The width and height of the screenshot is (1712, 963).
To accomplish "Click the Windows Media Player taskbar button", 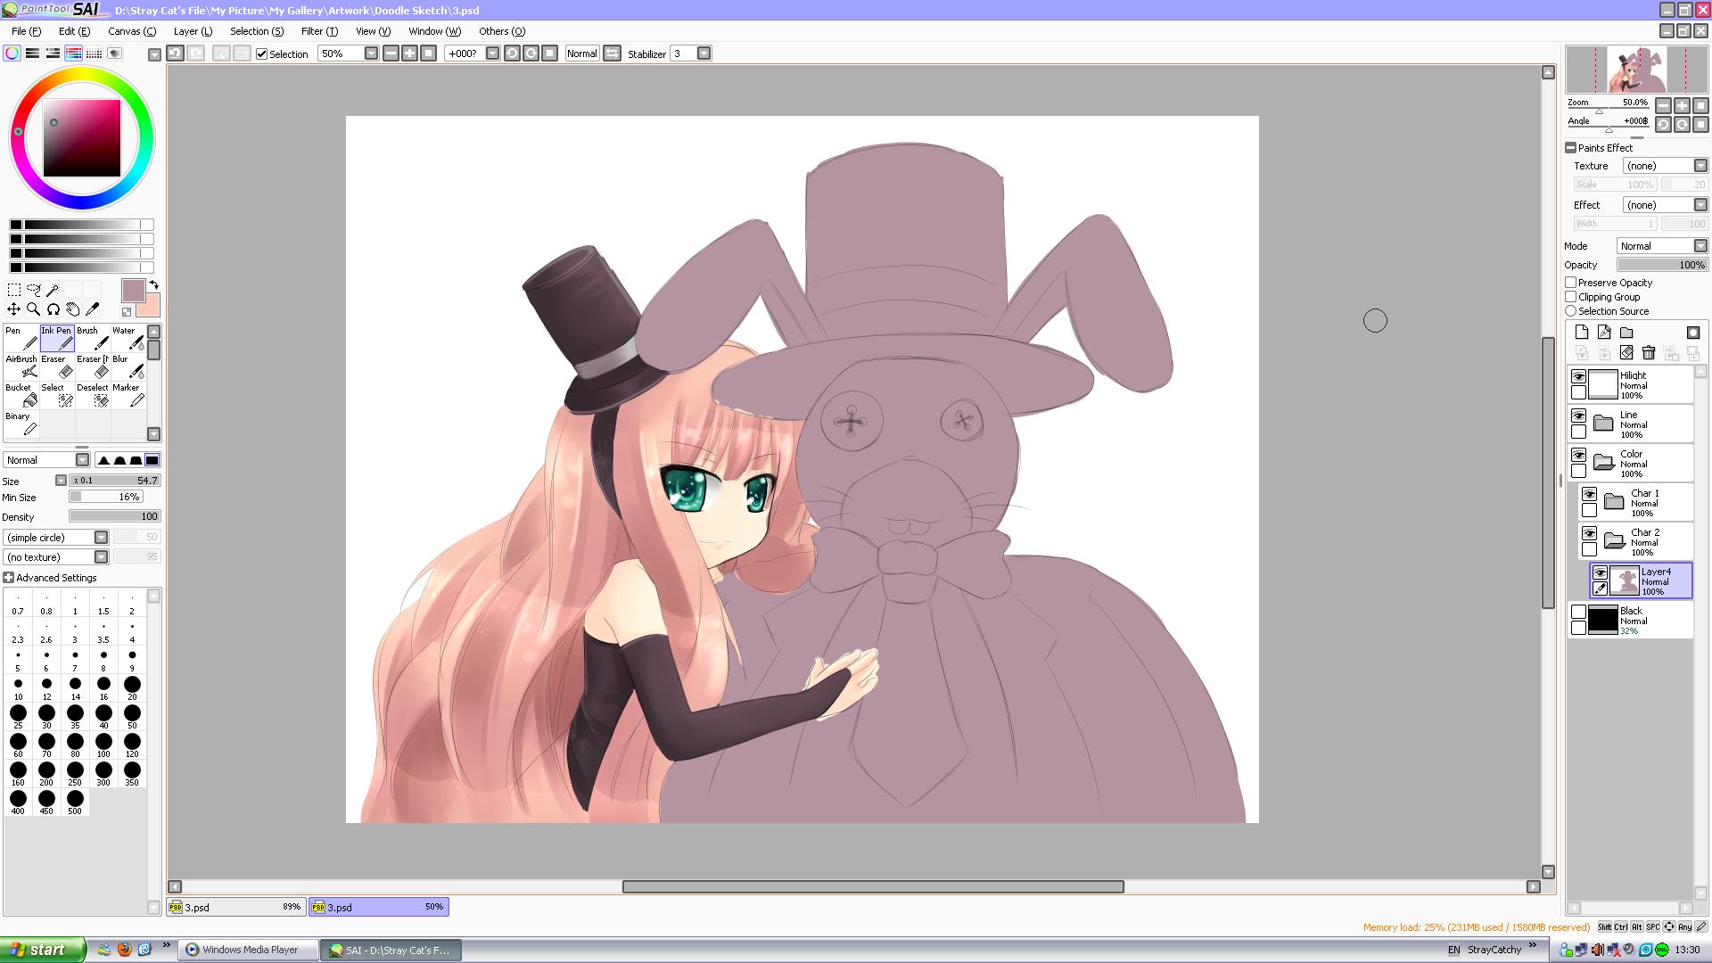I will pos(249,950).
